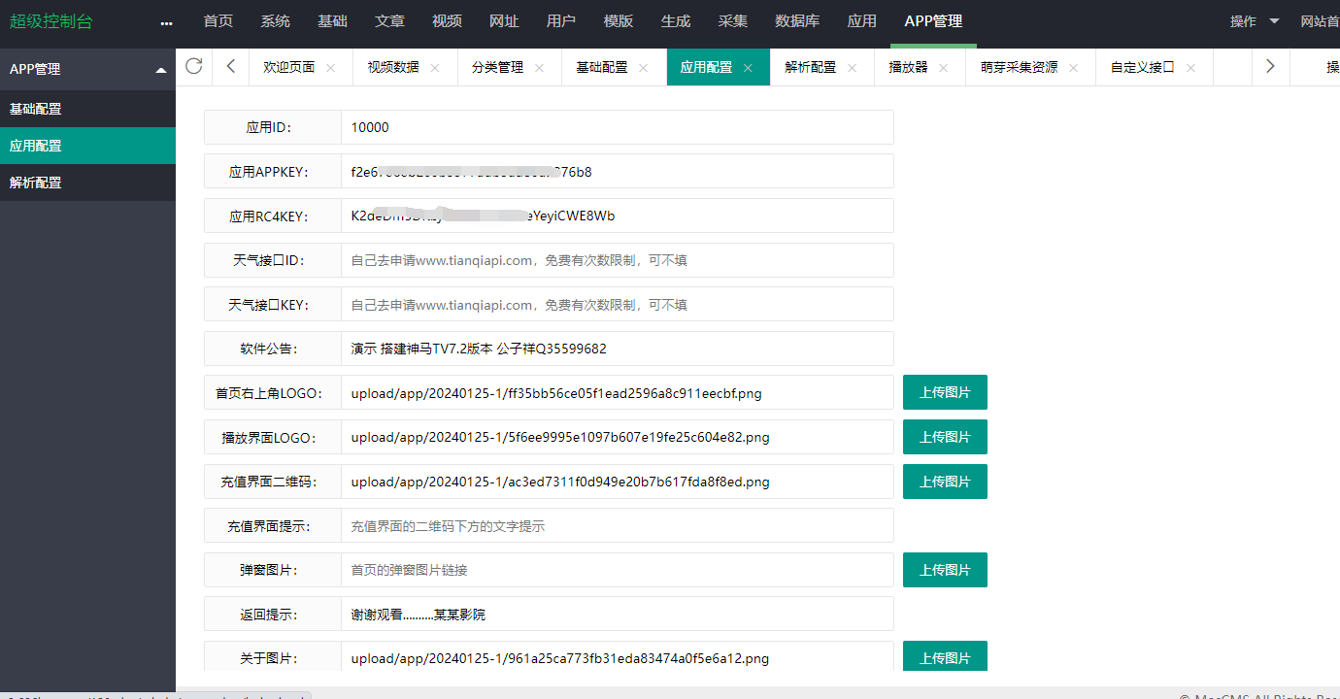Click the 天气接口ID input field

coord(617,260)
